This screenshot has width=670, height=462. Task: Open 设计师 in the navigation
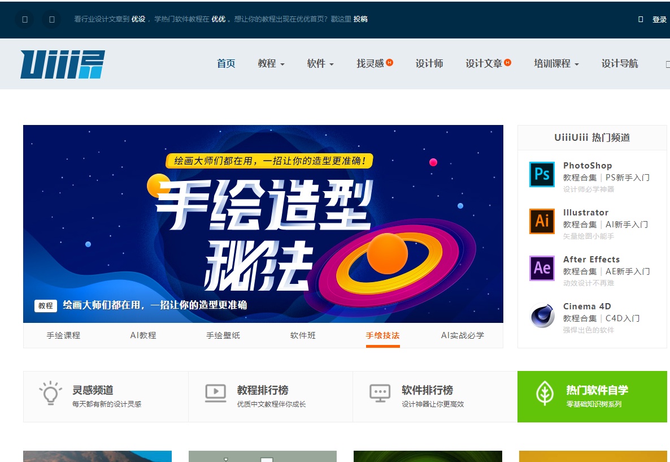pos(429,63)
